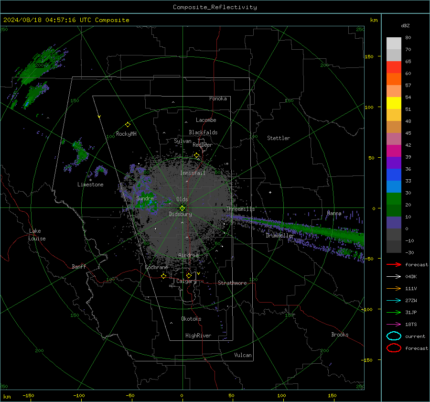Select the yellow diamond marker beside RockyMH
The width and height of the screenshot is (430, 402).
(128, 125)
